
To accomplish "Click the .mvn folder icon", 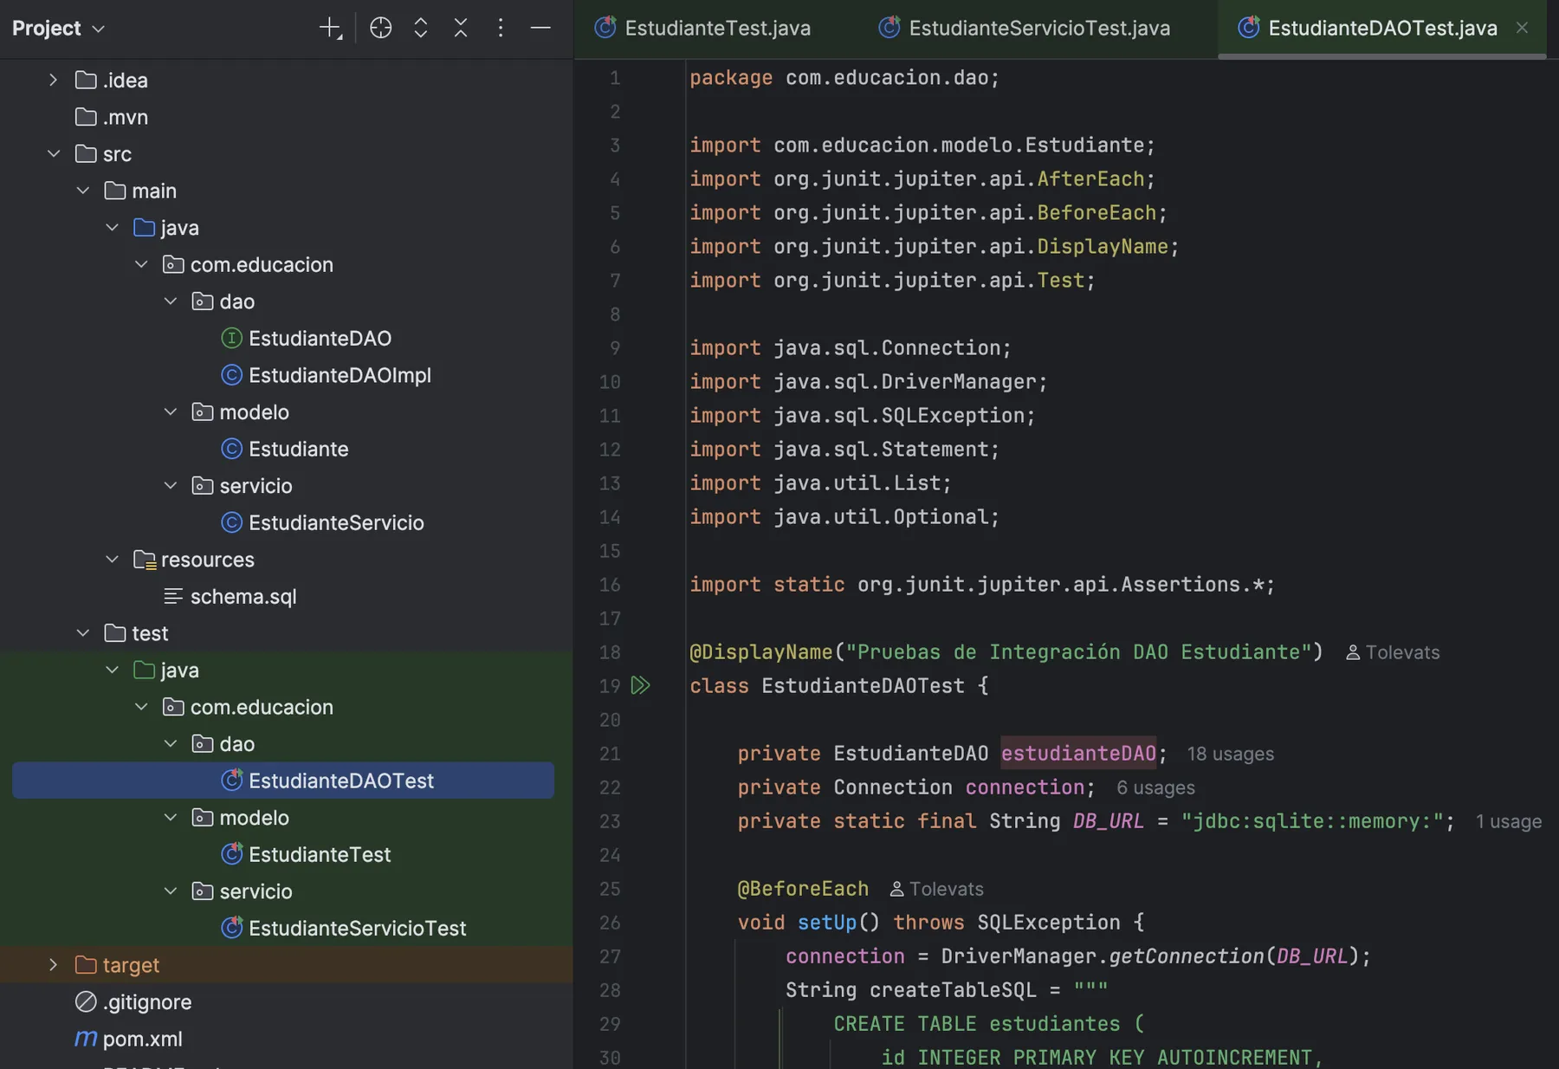I will tap(86, 117).
